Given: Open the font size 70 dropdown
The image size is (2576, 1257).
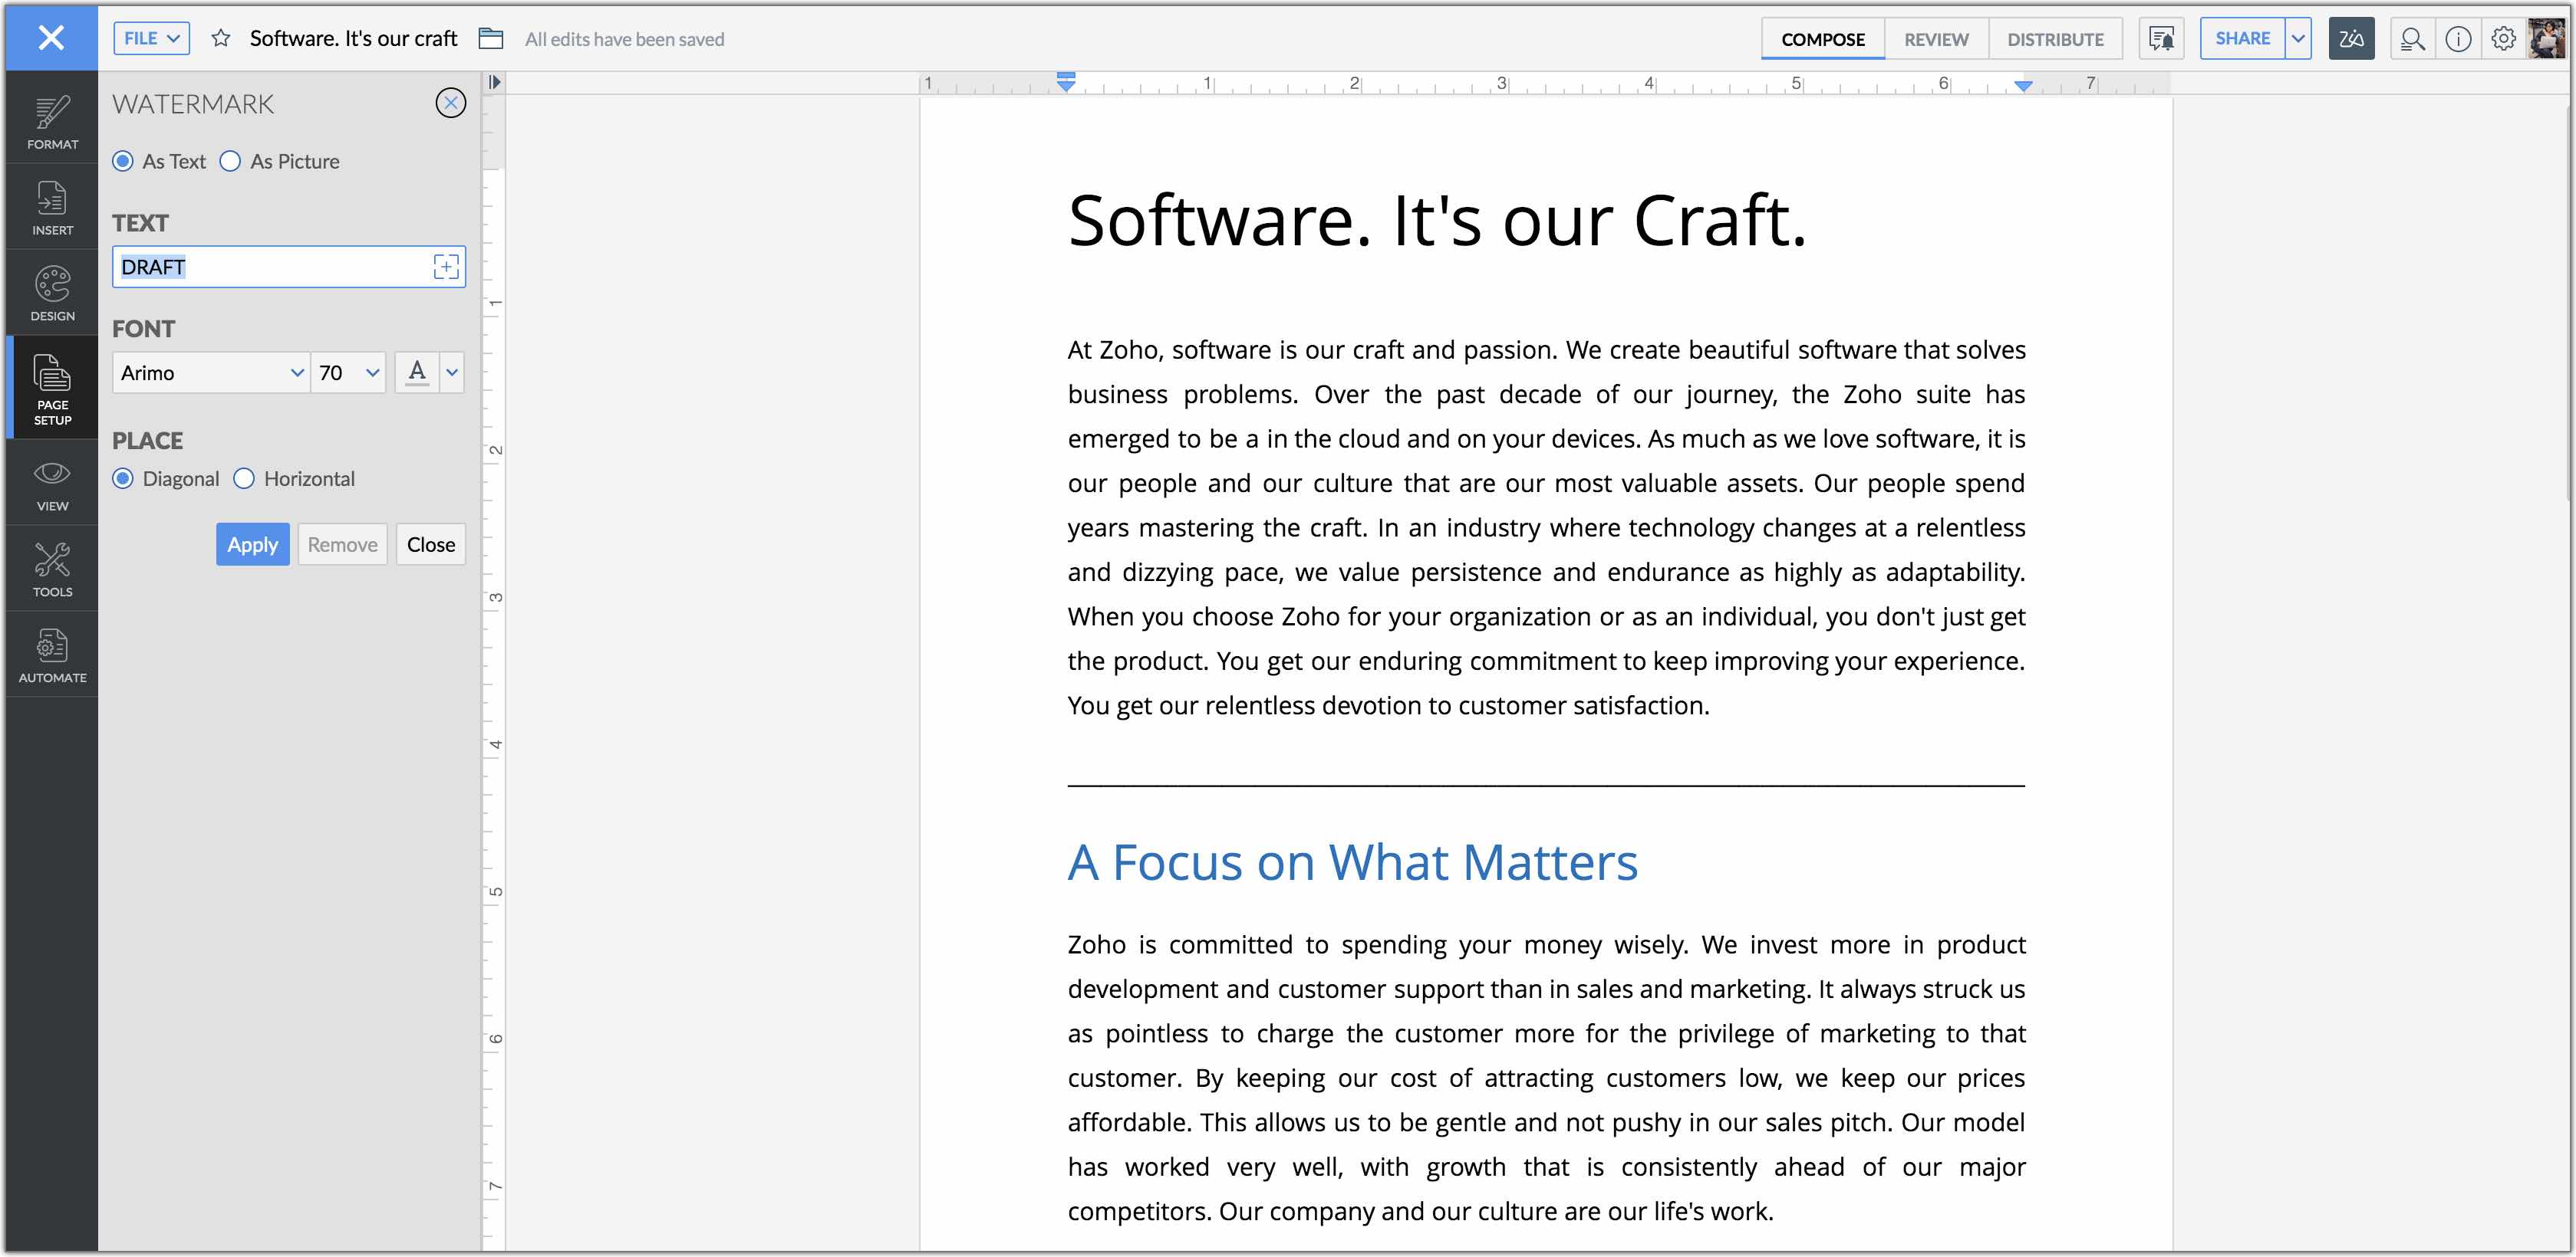Looking at the screenshot, I should point(348,373).
